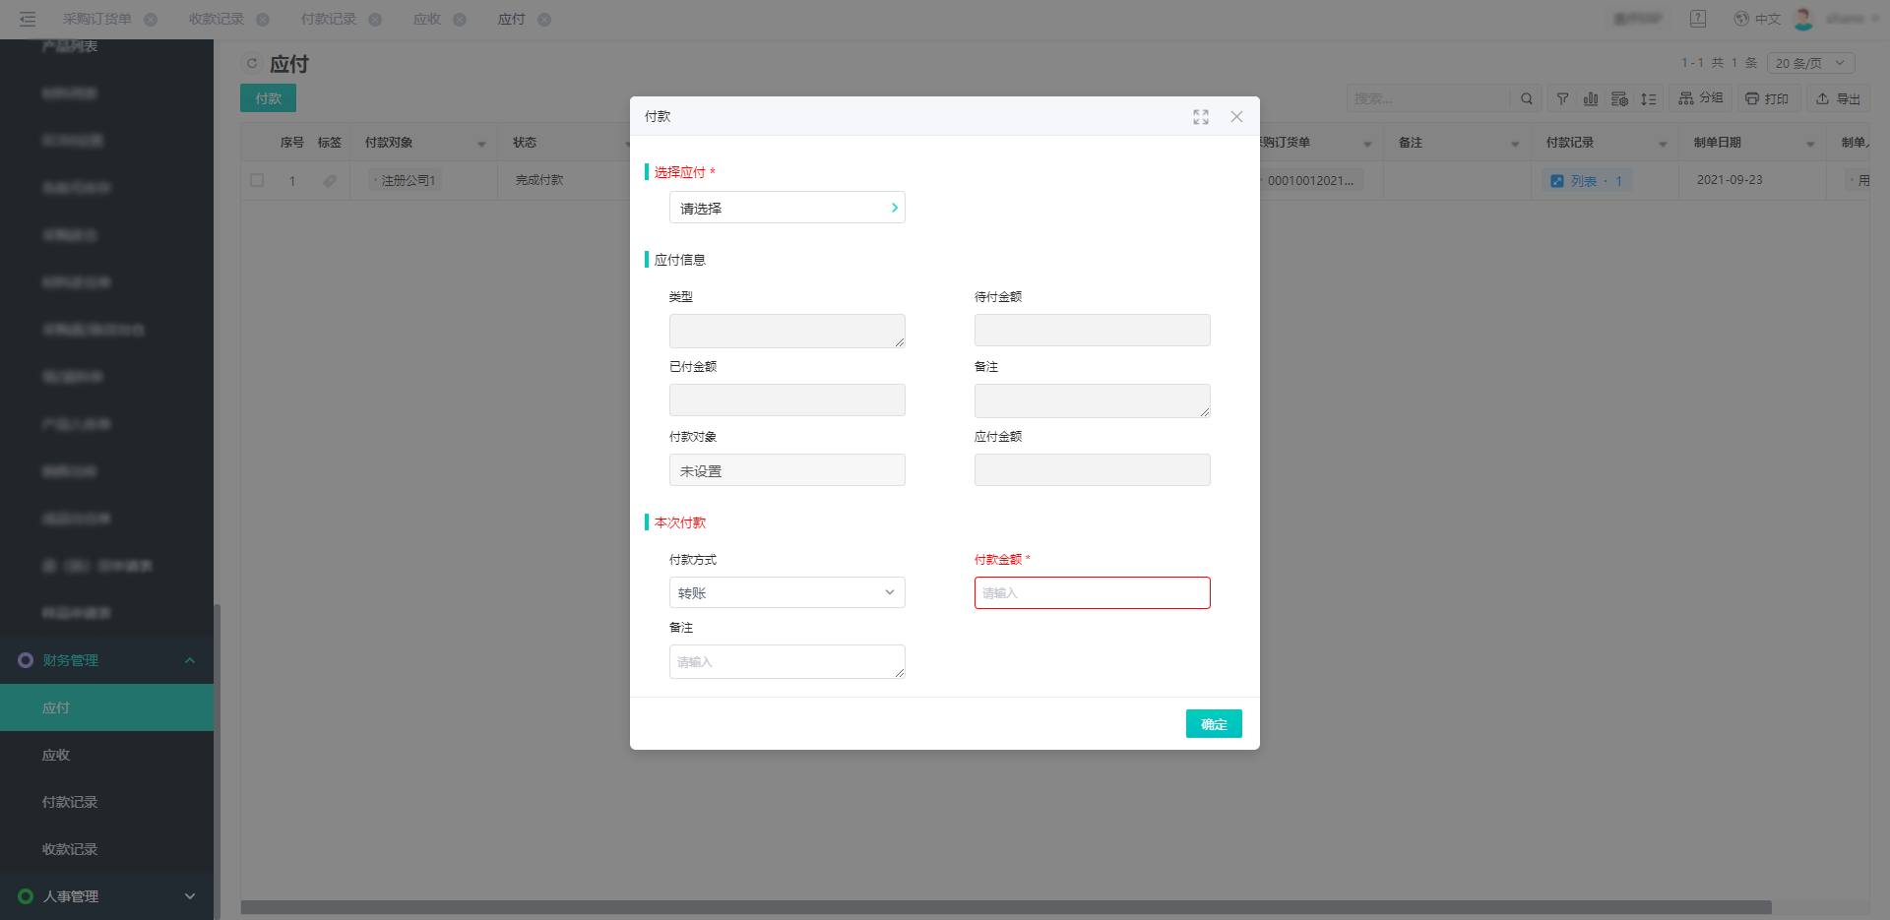The height and width of the screenshot is (920, 1890).
Task: Click the 类型 field in 应付信息
Action: pyautogui.click(x=787, y=331)
